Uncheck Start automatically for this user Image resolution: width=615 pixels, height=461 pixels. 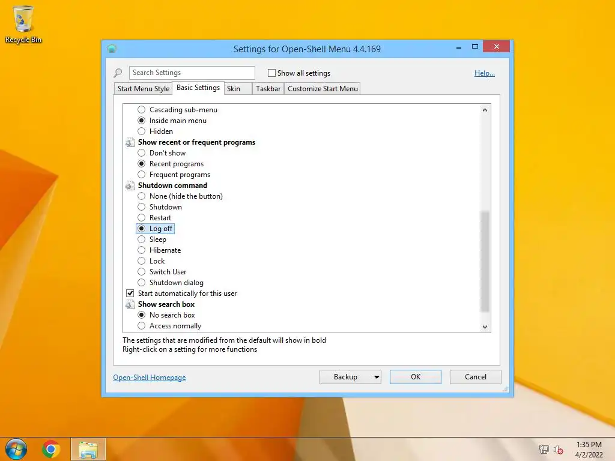coord(130,293)
